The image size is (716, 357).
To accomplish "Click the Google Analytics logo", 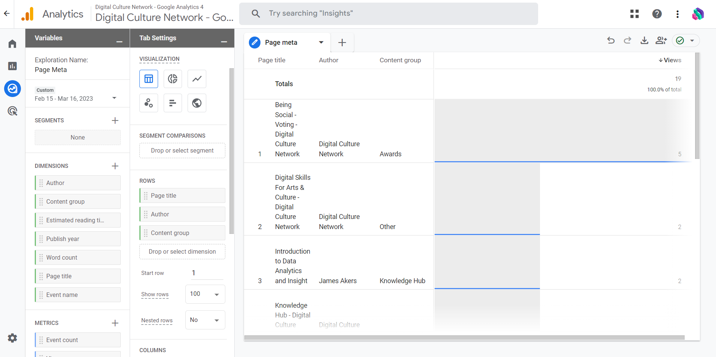I will coord(28,14).
